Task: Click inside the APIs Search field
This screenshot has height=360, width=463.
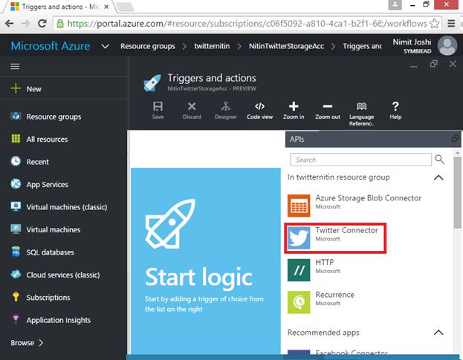Action: coord(360,160)
